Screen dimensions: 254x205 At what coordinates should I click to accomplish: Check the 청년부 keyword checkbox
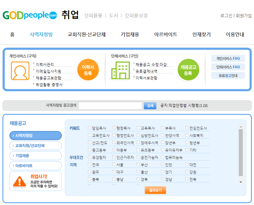[187, 142]
